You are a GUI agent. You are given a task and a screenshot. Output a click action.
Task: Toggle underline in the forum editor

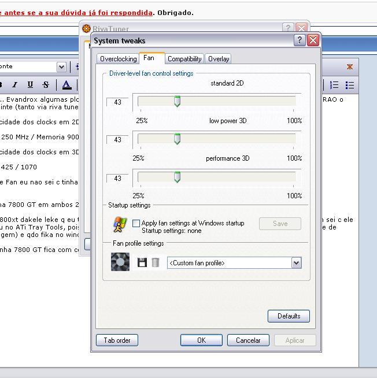(x=30, y=84)
